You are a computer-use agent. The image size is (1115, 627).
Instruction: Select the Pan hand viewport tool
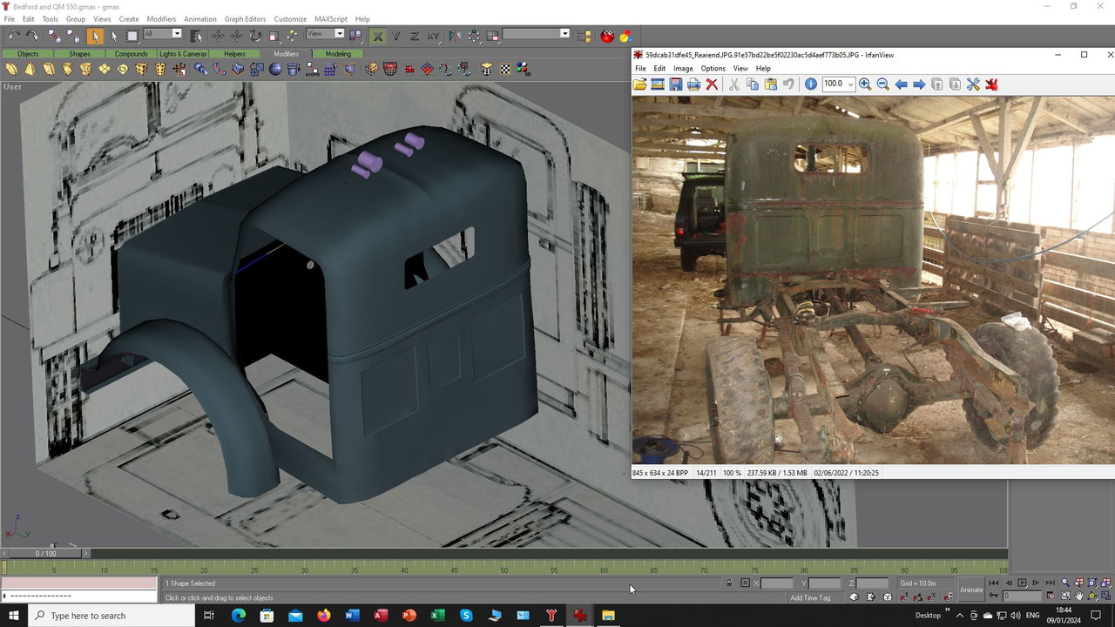pos(1079,597)
